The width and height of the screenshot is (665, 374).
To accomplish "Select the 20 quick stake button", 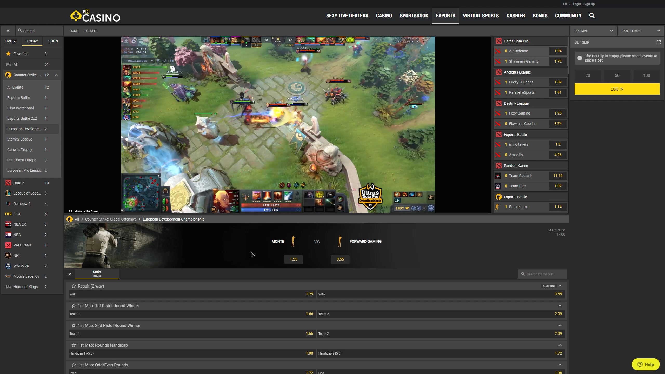I will [x=588, y=75].
